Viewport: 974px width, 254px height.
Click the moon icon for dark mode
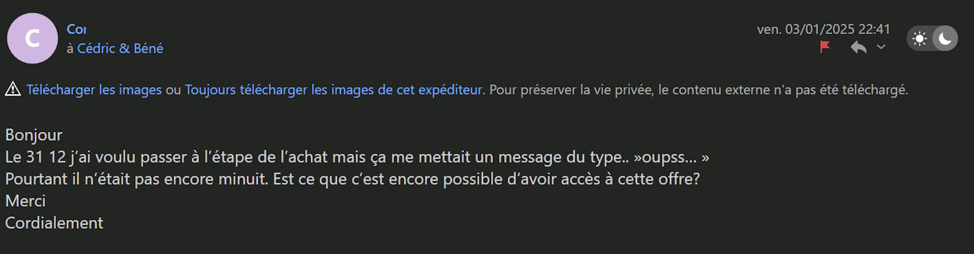pos(945,39)
